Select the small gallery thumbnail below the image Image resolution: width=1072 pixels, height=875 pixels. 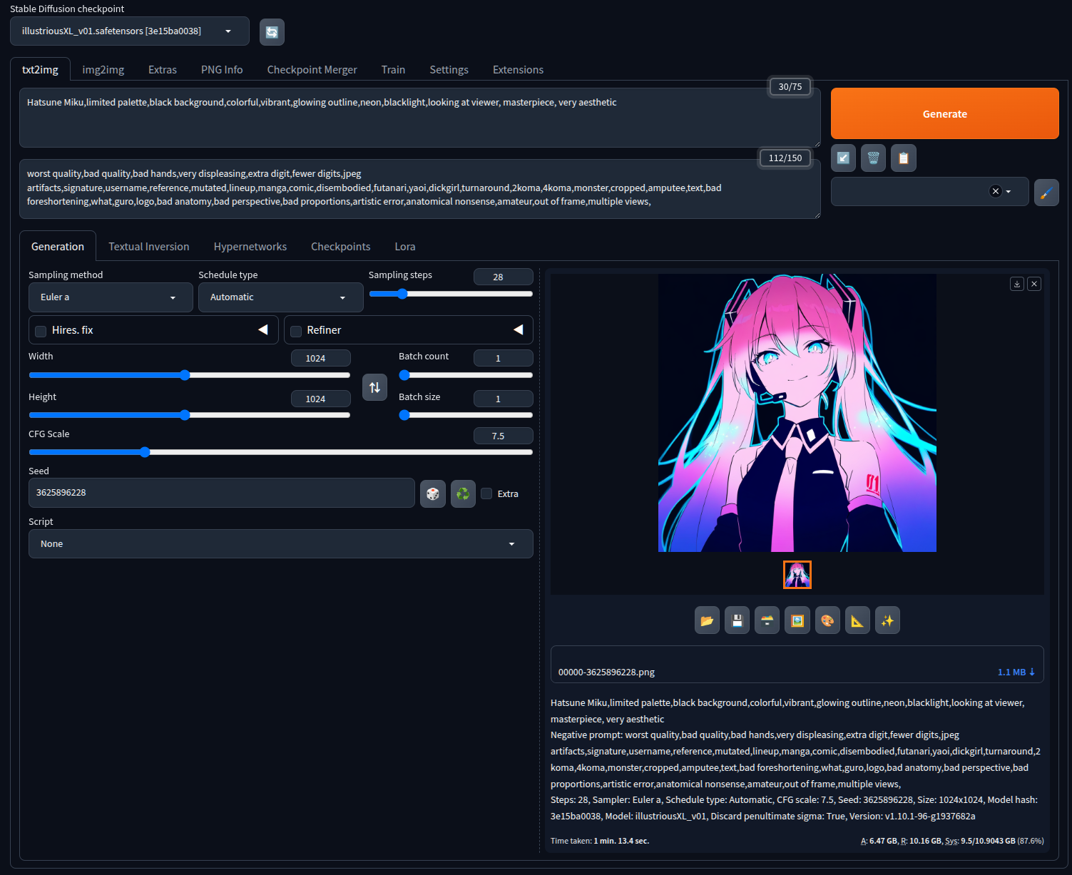point(797,575)
